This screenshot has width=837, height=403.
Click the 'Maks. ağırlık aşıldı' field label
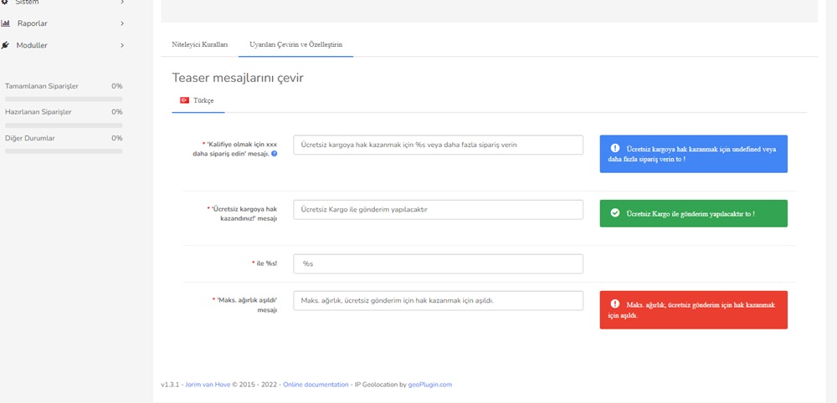[x=244, y=304]
